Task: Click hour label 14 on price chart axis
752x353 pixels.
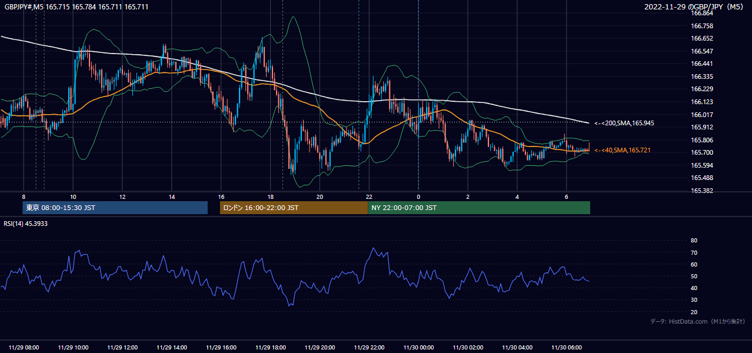Action: point(171,197)
